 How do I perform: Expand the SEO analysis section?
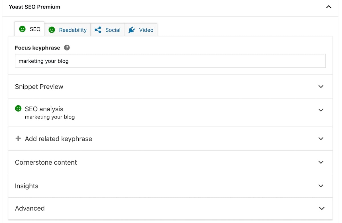(321, 110)
